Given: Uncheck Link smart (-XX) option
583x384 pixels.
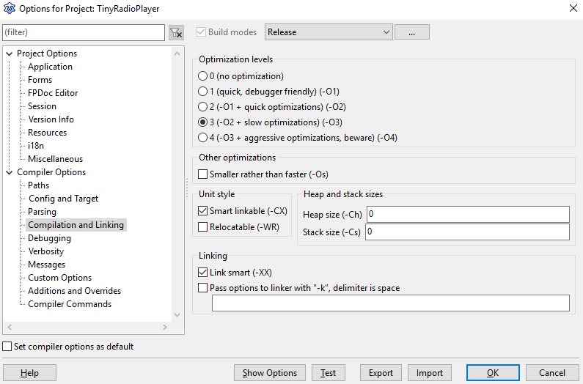Looking at the screenshot, I should [x=202, y=273].
